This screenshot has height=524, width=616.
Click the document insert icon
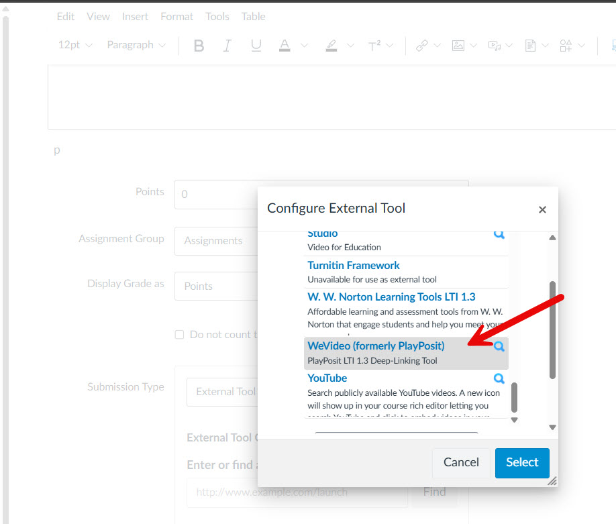(531, 46)
